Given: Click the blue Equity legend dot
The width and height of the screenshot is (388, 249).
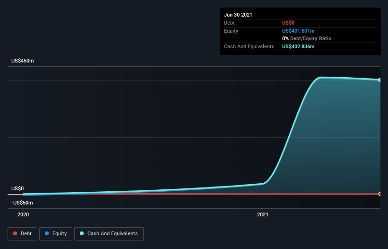Looking at the screenshot, I should [47, 233].
